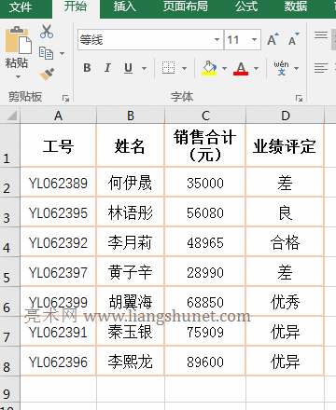Open Font settings dialog launcher
This screenshot has height=410, width=336.
(299, 99)
